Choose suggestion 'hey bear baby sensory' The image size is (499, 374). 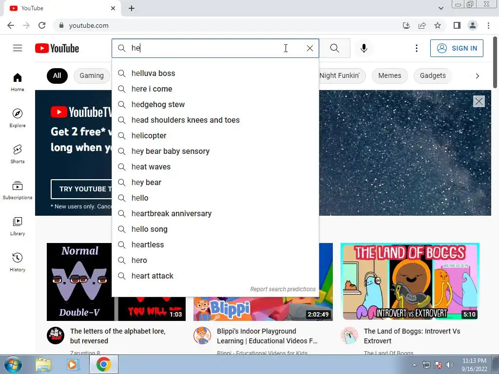pos(215,151)
